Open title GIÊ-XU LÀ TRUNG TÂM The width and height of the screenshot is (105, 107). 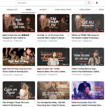(x=86, y=36)
